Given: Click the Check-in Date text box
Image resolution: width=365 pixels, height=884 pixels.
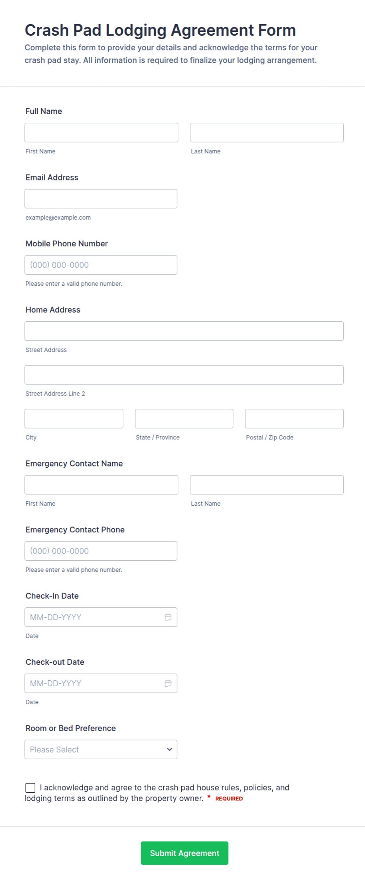Looking at the screenshot, I should (x=94, y=617).
